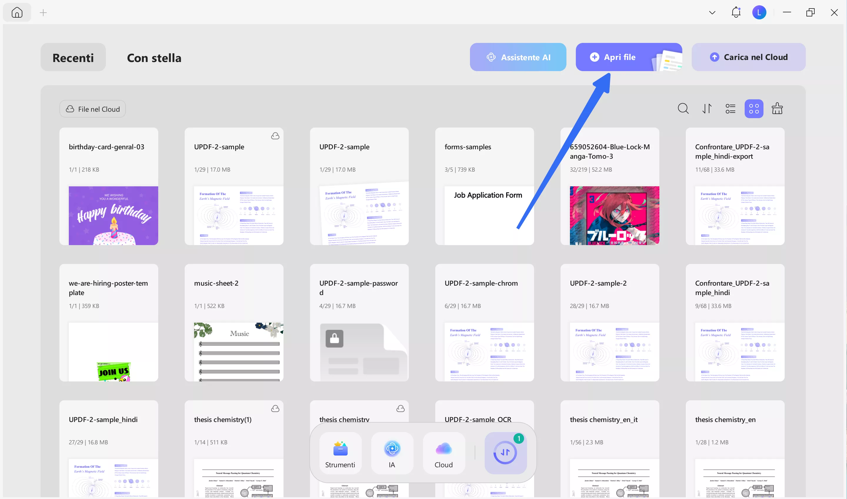
Task: Open a new tab with the plus icon
Action: [43, 13]
